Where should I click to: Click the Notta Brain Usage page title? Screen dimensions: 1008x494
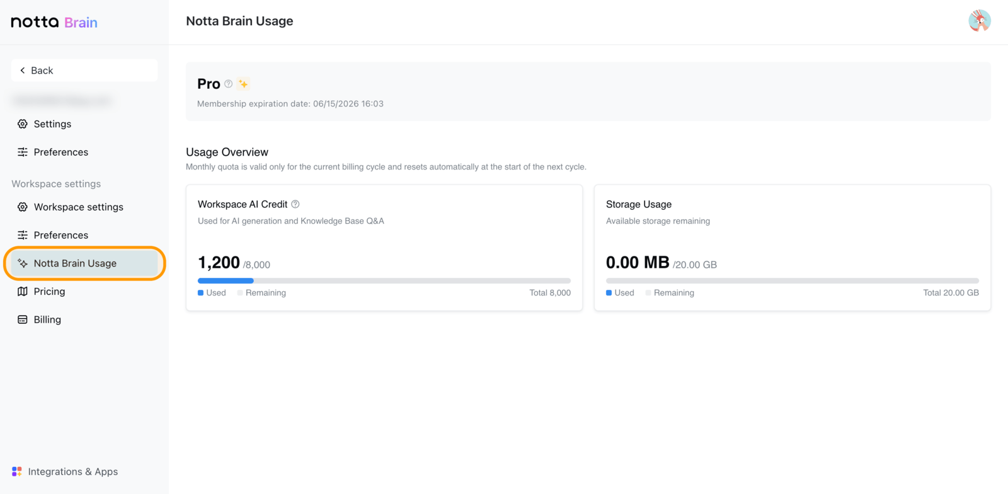coord(239,21)
